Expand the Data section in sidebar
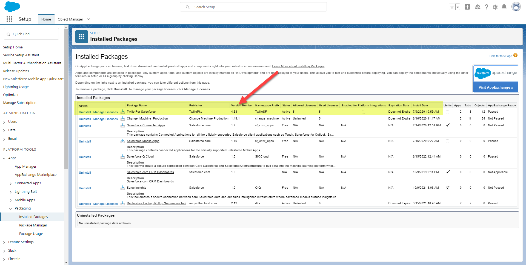This screenshot has height=265, width=526. (x=4, y=130)
